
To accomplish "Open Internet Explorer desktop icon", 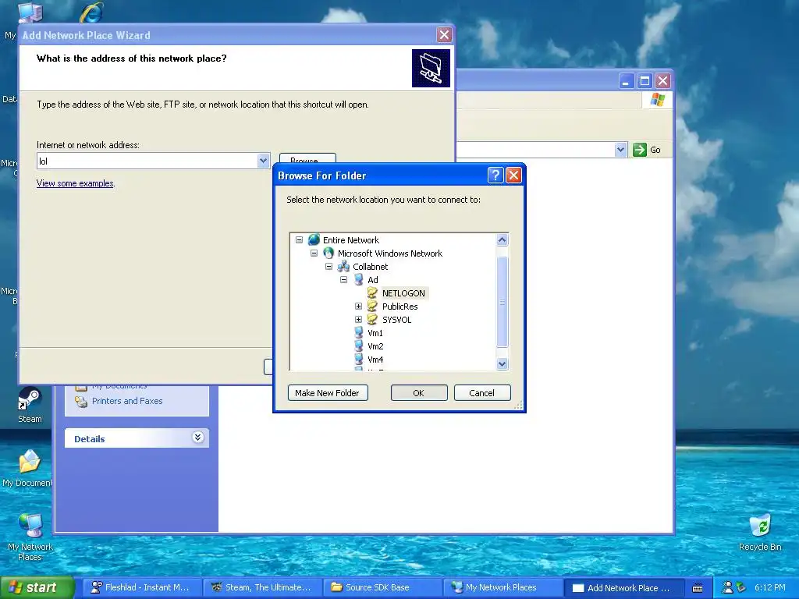I will (x=92, y=12).
